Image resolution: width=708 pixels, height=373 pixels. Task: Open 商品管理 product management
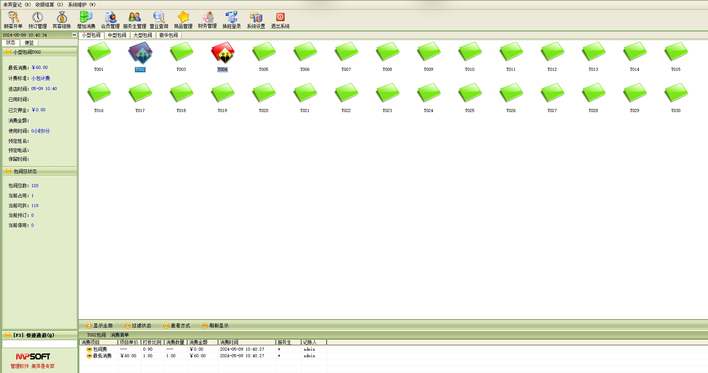183,20
